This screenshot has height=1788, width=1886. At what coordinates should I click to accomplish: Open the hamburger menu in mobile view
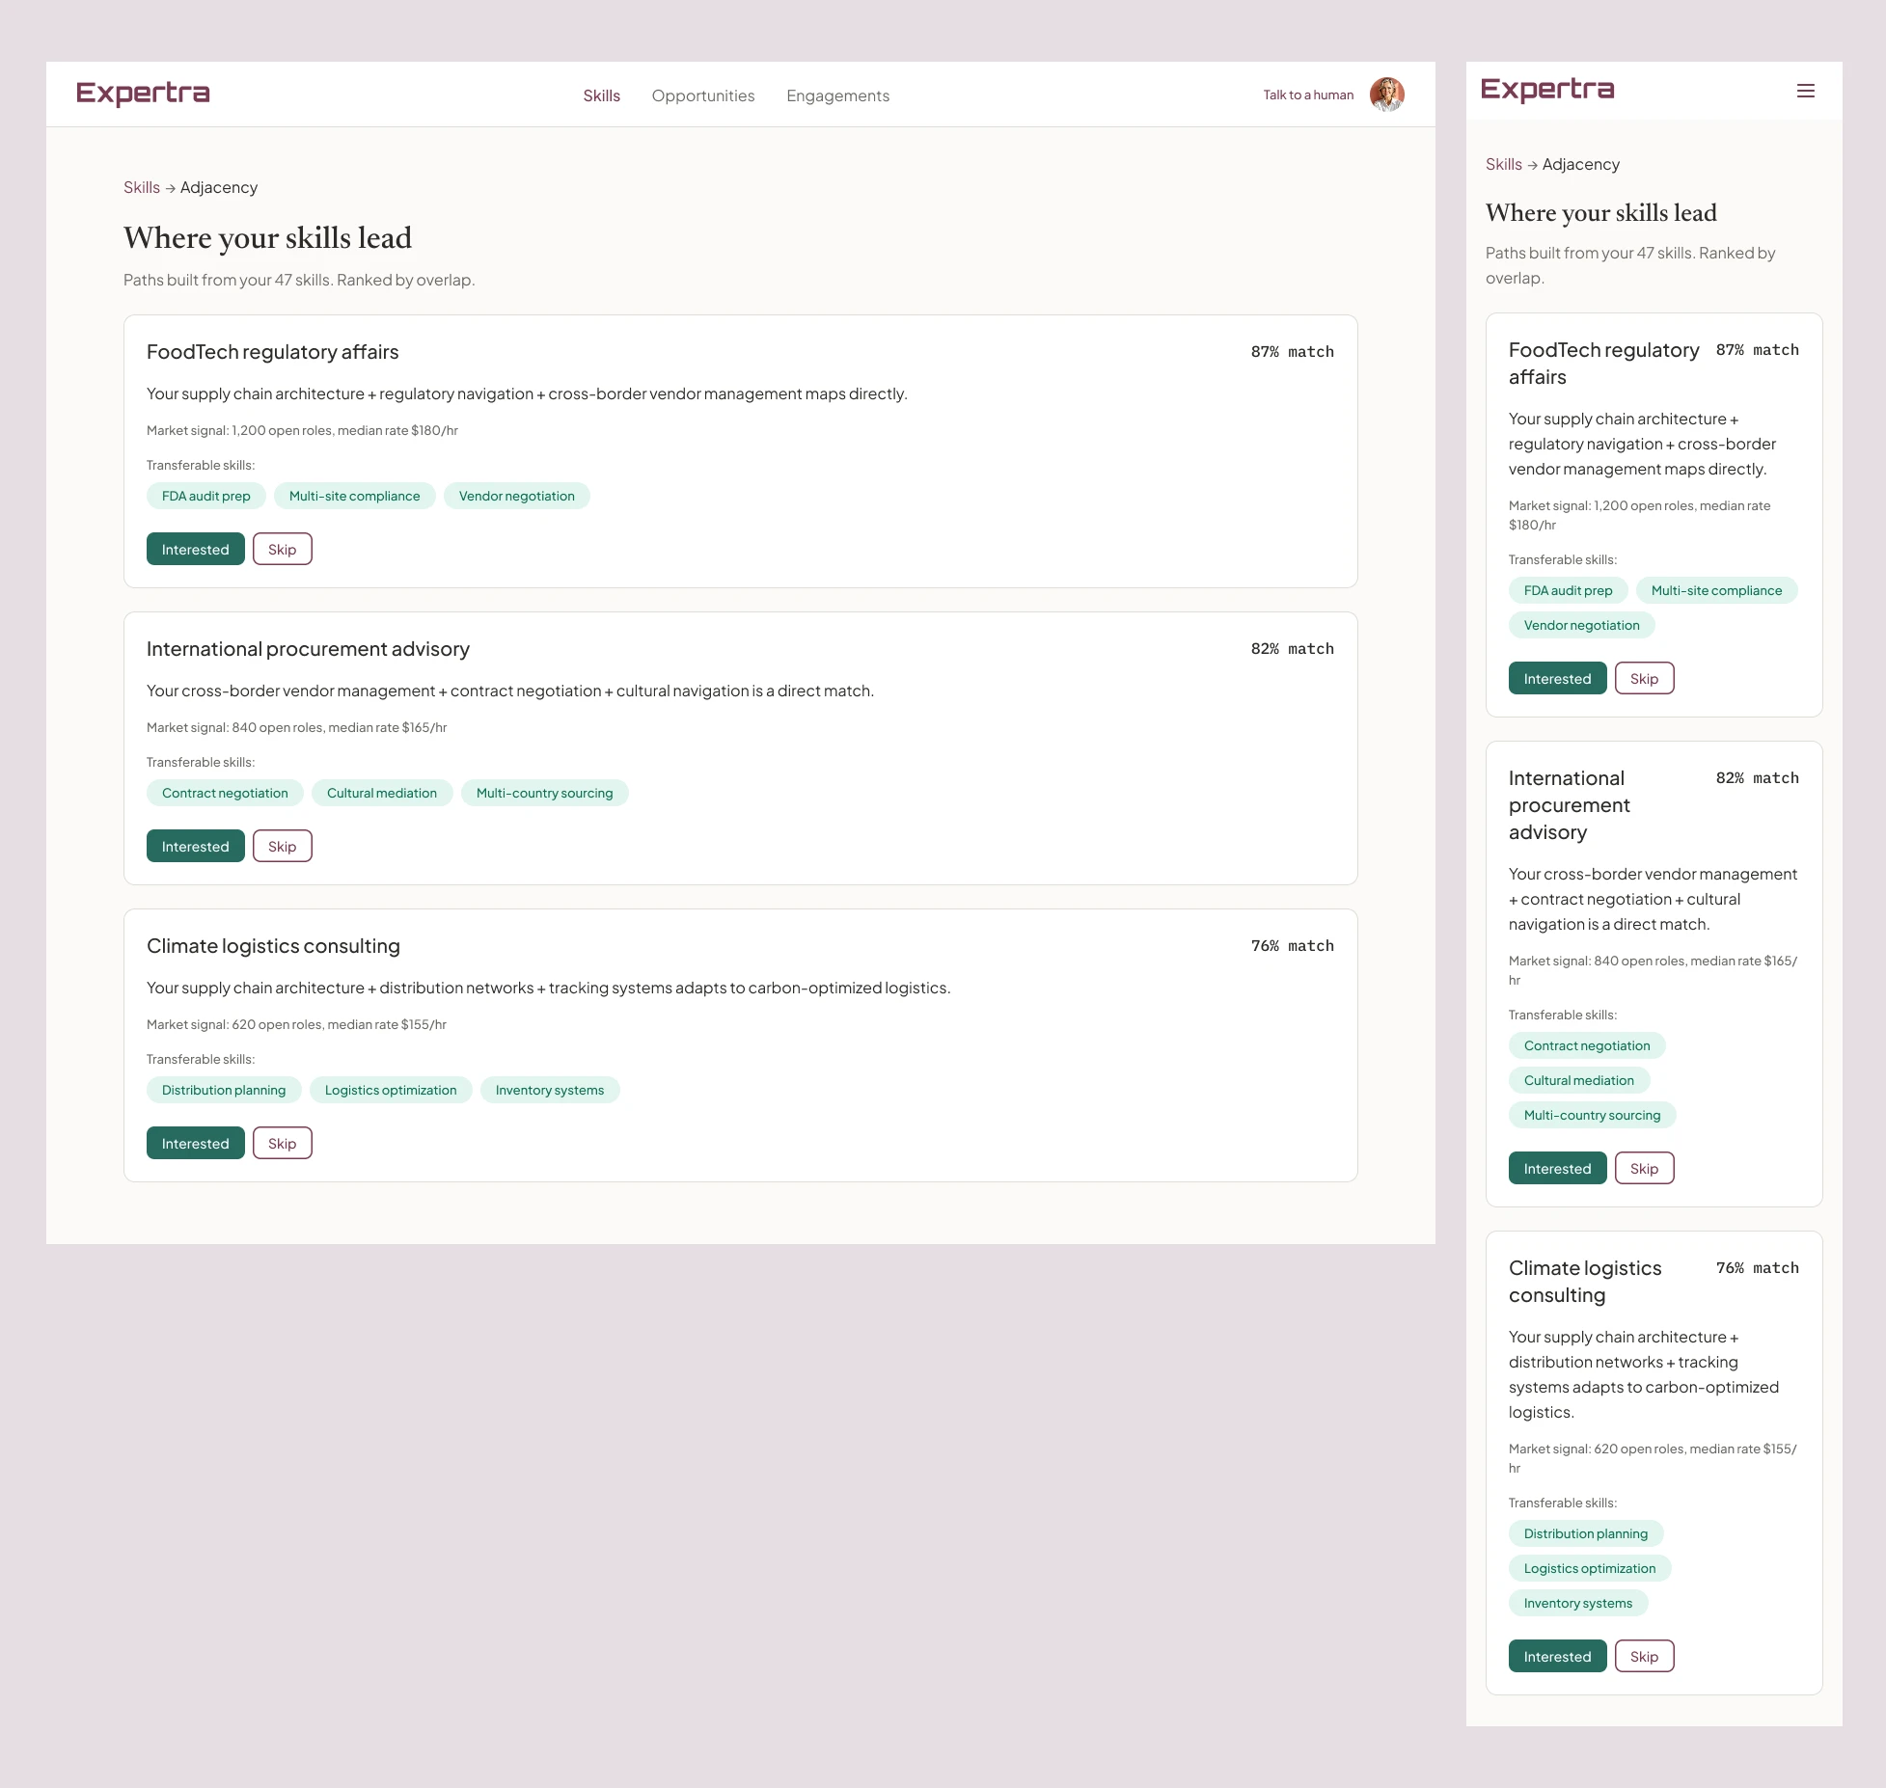1805,91
